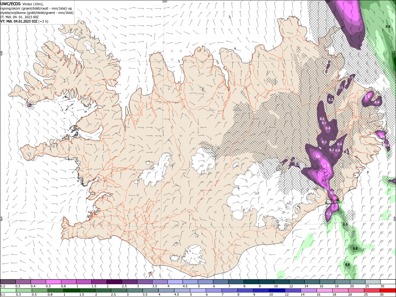The image size is (396, 297).
Task: Click the black 0.6 value in green rain area
Action: [347, 265]
